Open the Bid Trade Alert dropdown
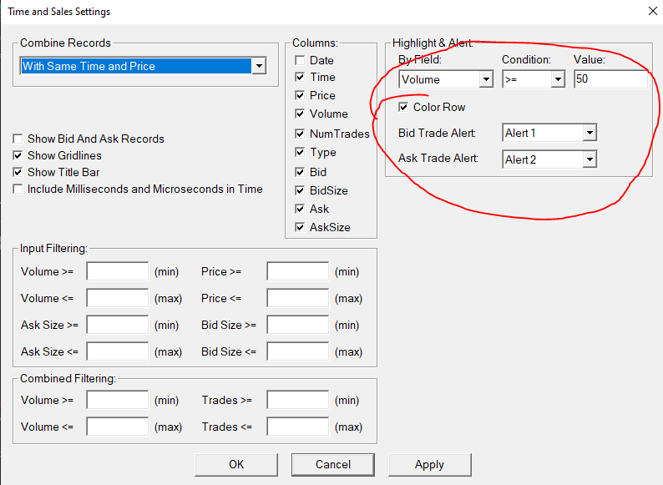Viewport: 663px width, 485px height. (549, 133)
